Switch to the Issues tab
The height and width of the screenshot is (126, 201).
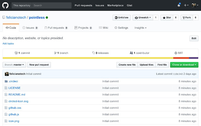(30, 28)
